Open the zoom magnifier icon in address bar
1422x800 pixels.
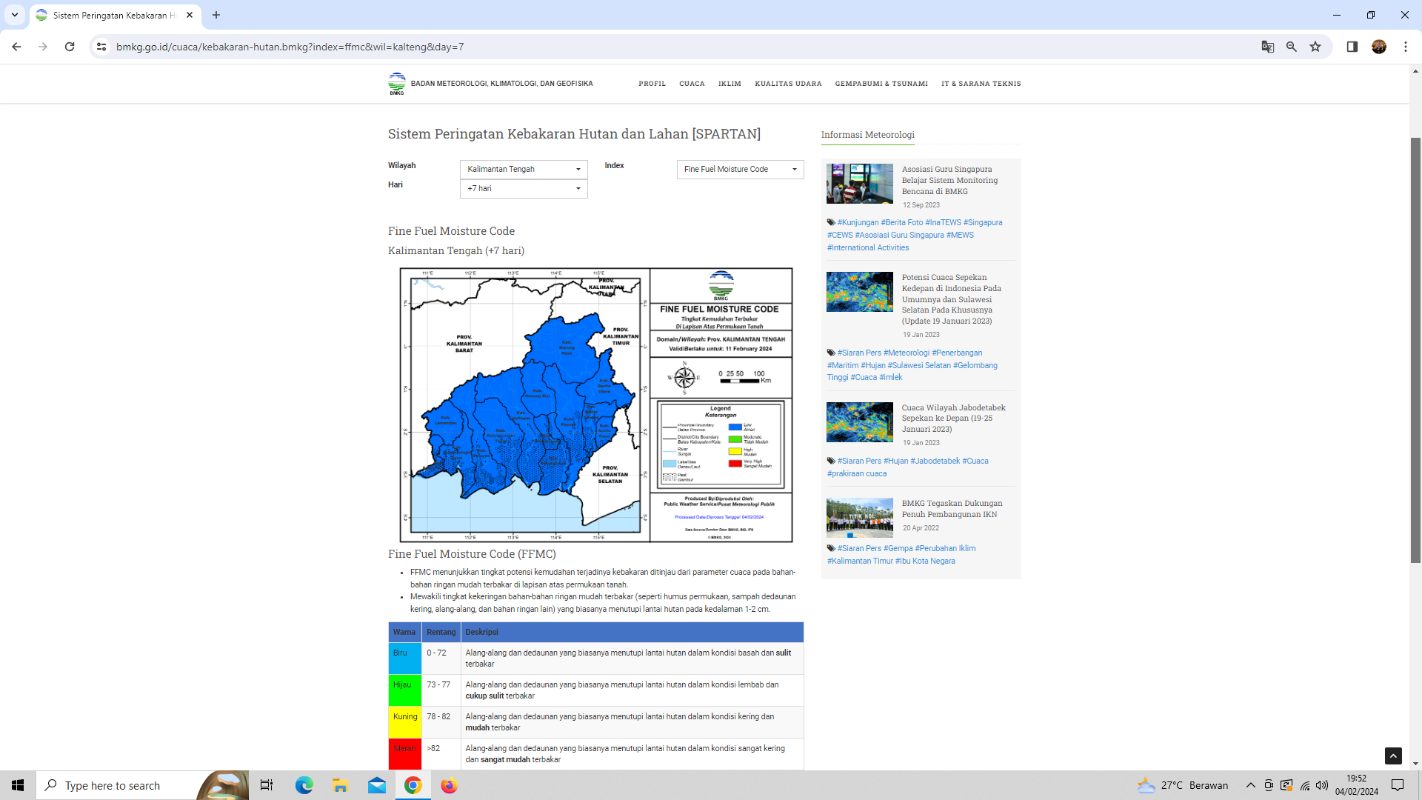1291,47
